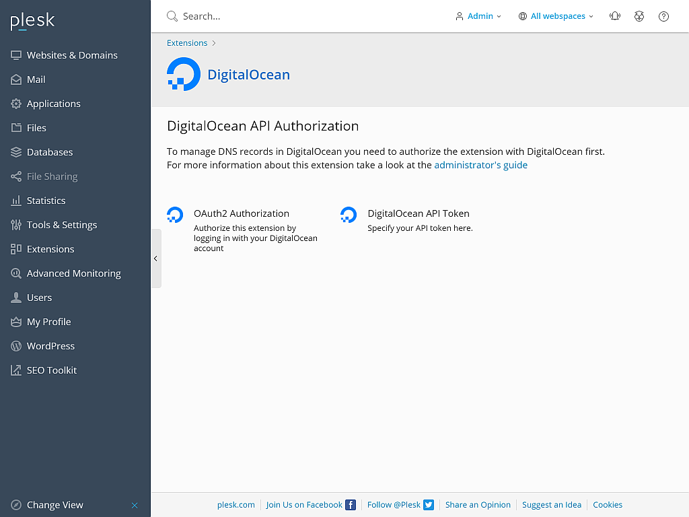
Task: Click the Facebook icon in footer
Action: point(351,505)
